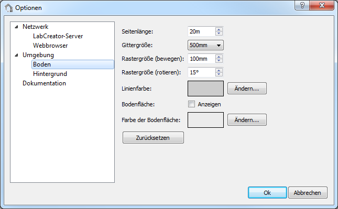
Task: Increase Rastergröße (bewegen) with up arrow
Action: [219, 57]
